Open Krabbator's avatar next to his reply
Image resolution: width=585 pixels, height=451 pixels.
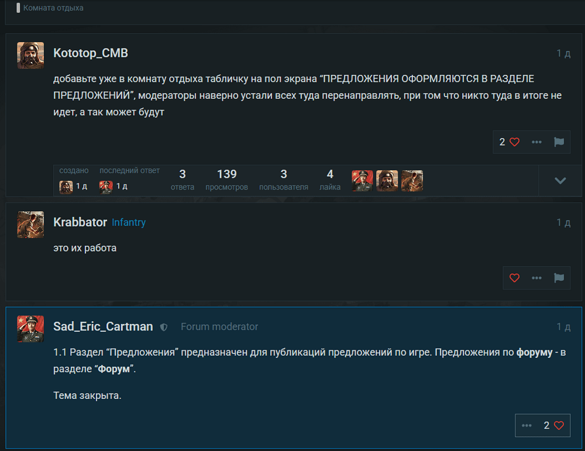(x=30, y=225)
